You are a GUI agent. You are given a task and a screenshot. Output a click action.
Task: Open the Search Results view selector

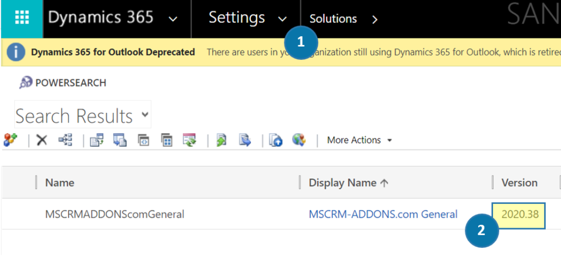[x=83, y=115]
